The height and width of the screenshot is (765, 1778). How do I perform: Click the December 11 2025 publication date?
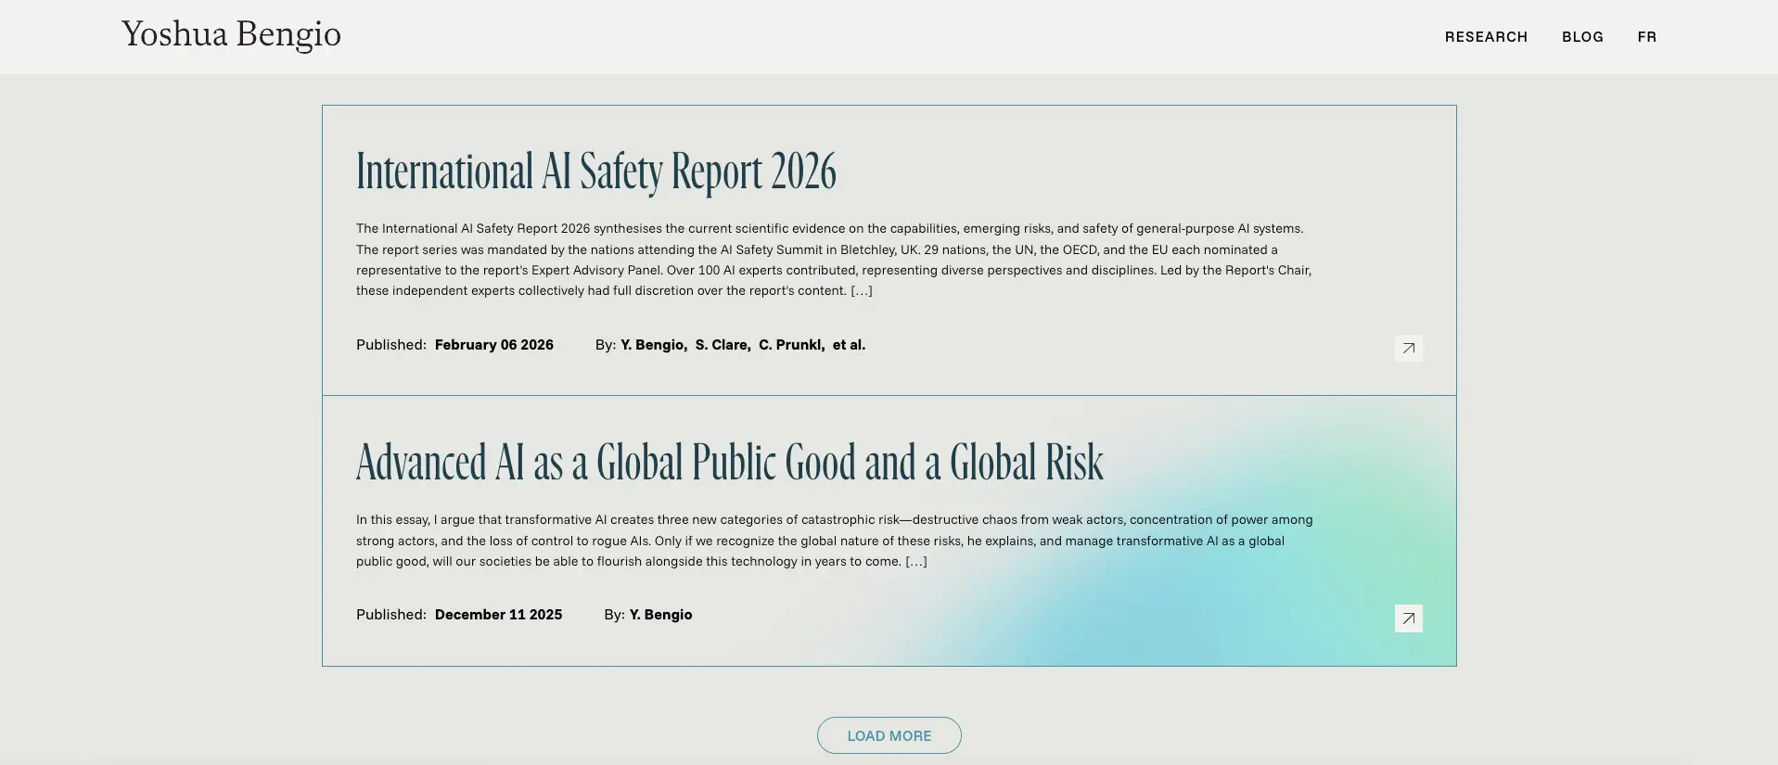(x=498, y=615)
